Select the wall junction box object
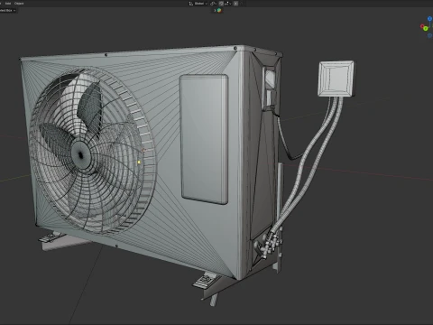This screenshot has height=325, width=433. click(336, 79)
